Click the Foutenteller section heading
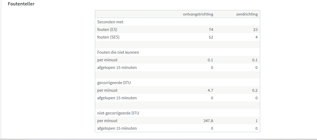Viewport: 317px width, 140px height. click(21, 4)
